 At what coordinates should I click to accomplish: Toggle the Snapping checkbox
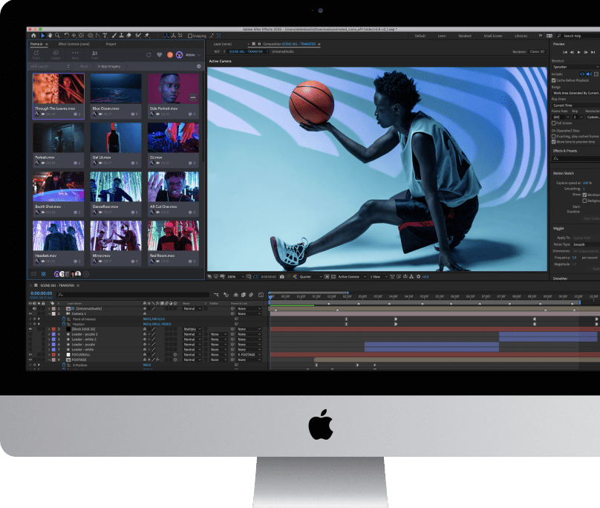point(190,36)
